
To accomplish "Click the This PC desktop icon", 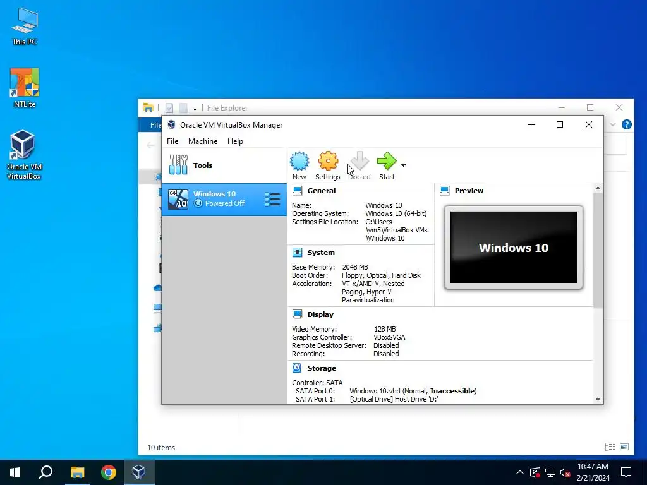I will [25, 26].
